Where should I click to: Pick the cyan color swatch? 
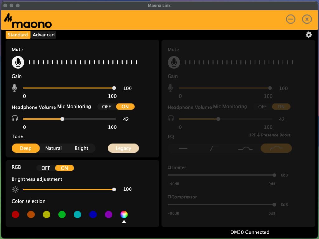coord(78,214)
